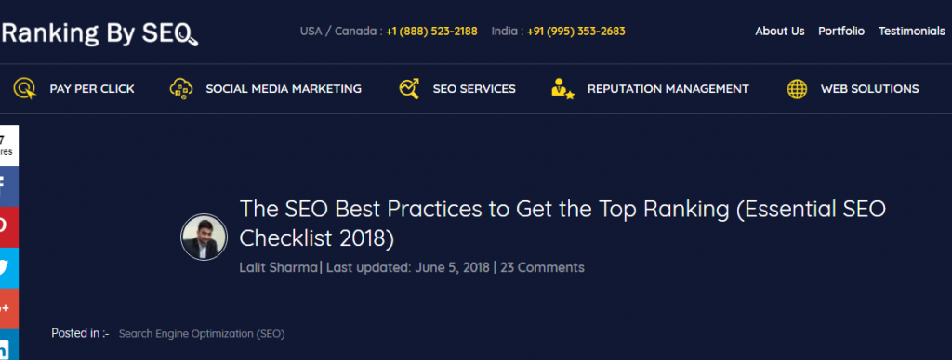
Task: Share the article on Google Plus
Action: tap(9, 308)
